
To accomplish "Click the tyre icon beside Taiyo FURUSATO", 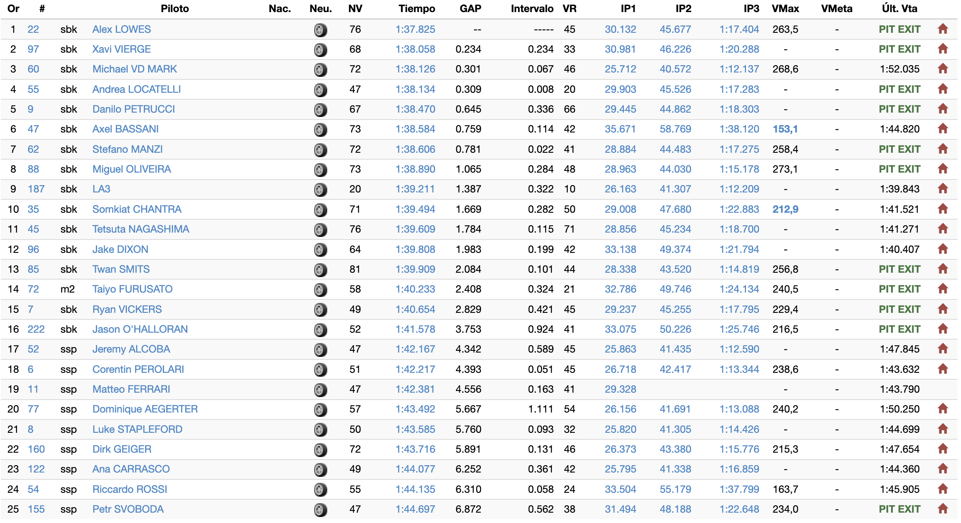I will [320, 290].
